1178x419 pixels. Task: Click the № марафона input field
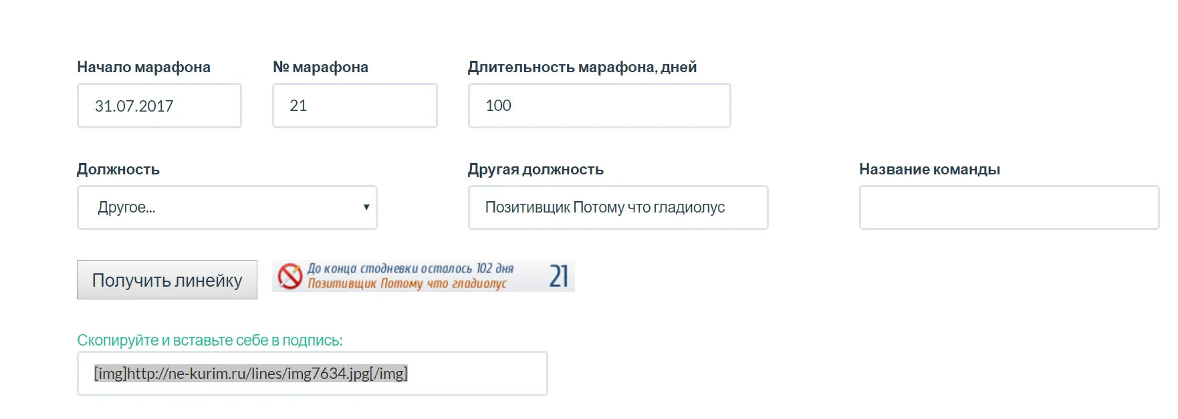pyautogui.click(x=354, y=106)
